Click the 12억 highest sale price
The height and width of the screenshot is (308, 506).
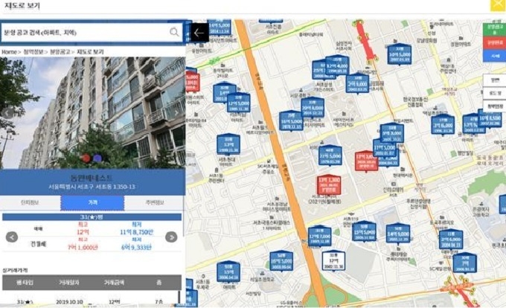coord(83,232)
